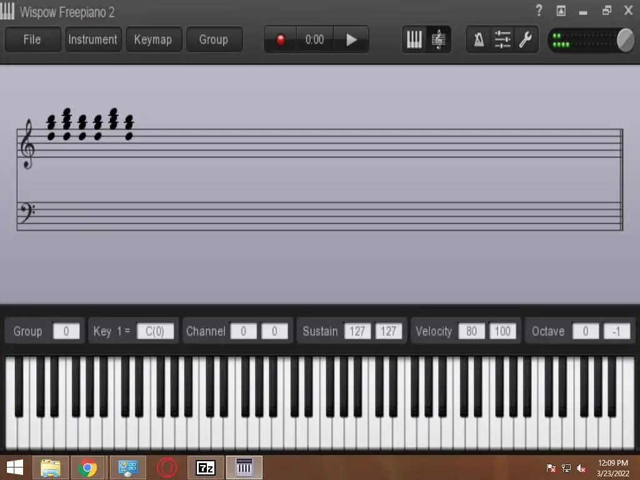The image size is (640, 480).
Task: Switch to piano keyboard view
Action: (414, 39)
